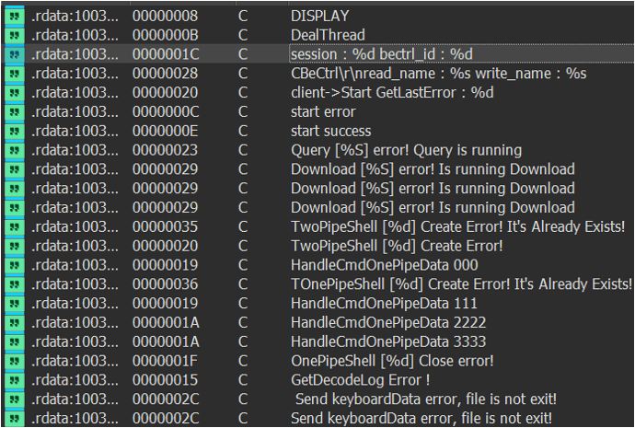Click the .rdata address of the DISPLAY row

pyautogui.click(x=75, y=16)
